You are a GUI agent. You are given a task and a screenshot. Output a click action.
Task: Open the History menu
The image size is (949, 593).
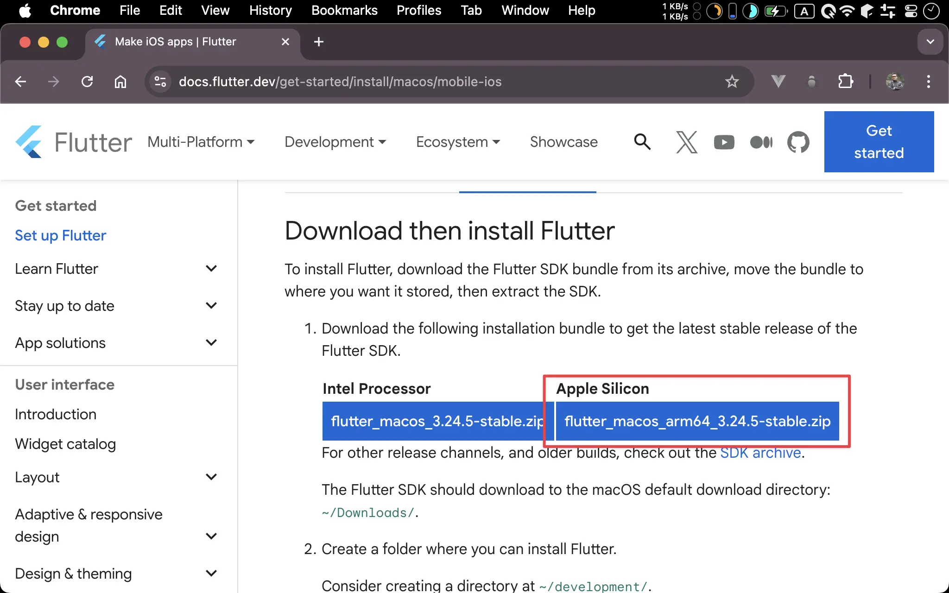coord(271,10)
